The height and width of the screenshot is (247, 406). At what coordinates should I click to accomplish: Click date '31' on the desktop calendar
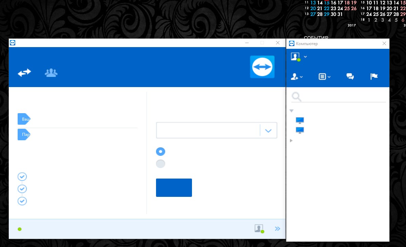pyautogui.click(x=340, y=14)
